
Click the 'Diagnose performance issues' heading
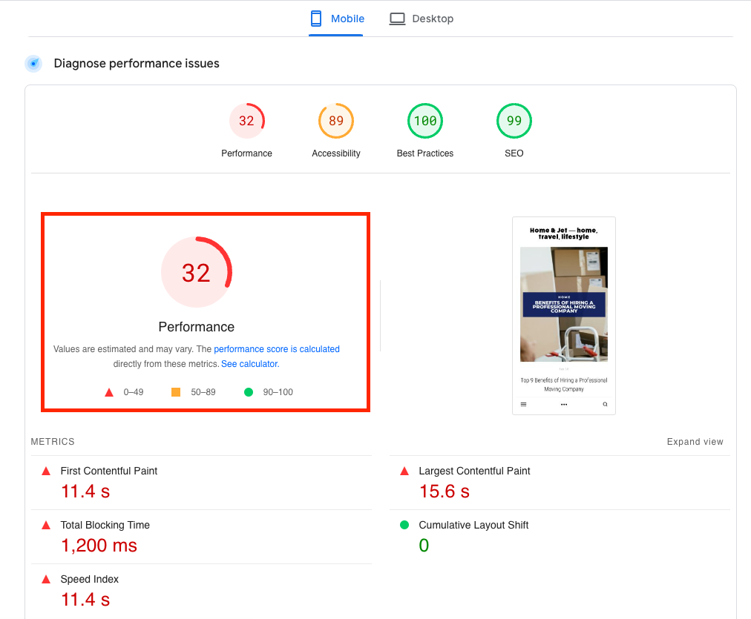pos(137,63)
